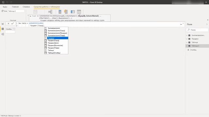
Task: Choose Продажи[Город] in autocomplete list
Action: tap(56, 40)
